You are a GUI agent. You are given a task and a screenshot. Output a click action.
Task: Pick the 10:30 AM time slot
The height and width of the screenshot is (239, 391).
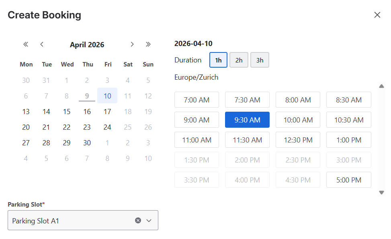(x=348, y=120)
